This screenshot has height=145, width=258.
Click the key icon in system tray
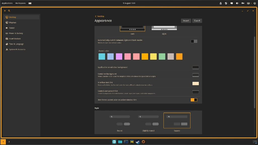pos(243,3)
